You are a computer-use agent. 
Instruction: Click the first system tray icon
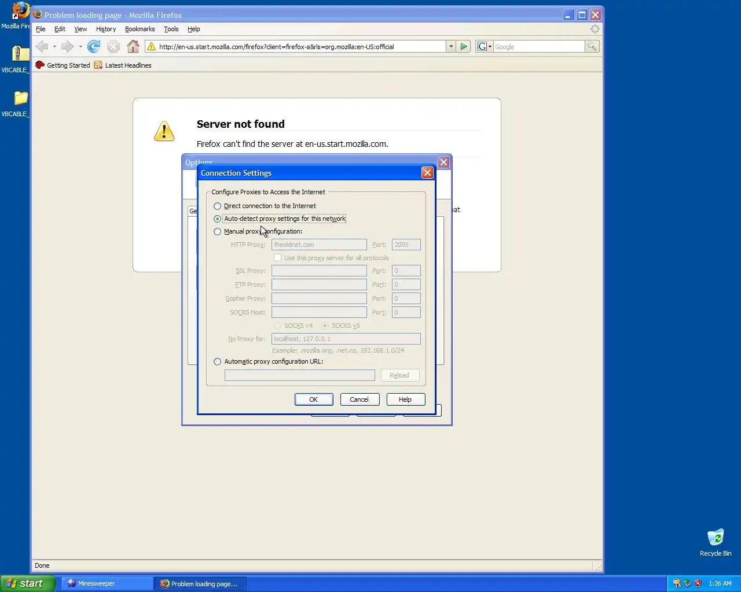click(x=677, y=583)
